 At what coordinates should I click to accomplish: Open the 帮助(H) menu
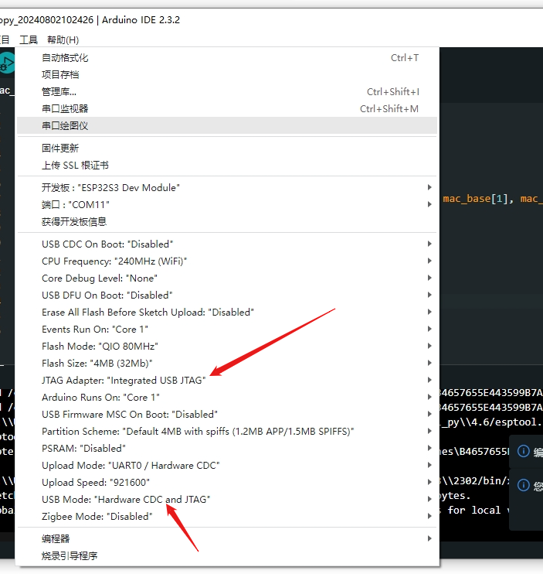pos(63,39)
